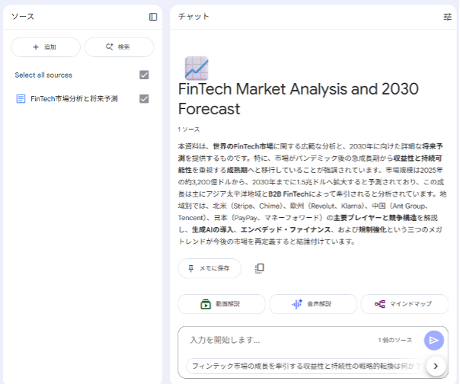Select the suggested フィンテック市場 question chip
460x384 pixels.
tap(306, 366)
